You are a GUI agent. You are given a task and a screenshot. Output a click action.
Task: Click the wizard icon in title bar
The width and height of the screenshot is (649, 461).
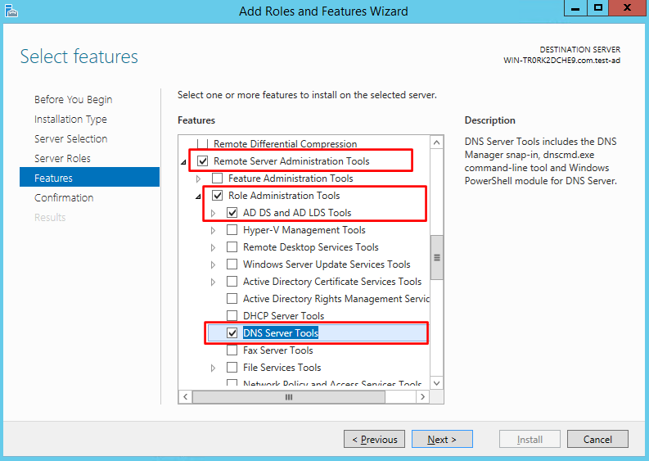click(x=10, y=10)
